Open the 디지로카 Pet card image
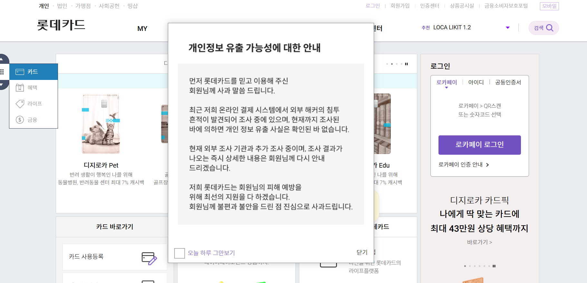This screenshot has width=587, height=283. 101,124
